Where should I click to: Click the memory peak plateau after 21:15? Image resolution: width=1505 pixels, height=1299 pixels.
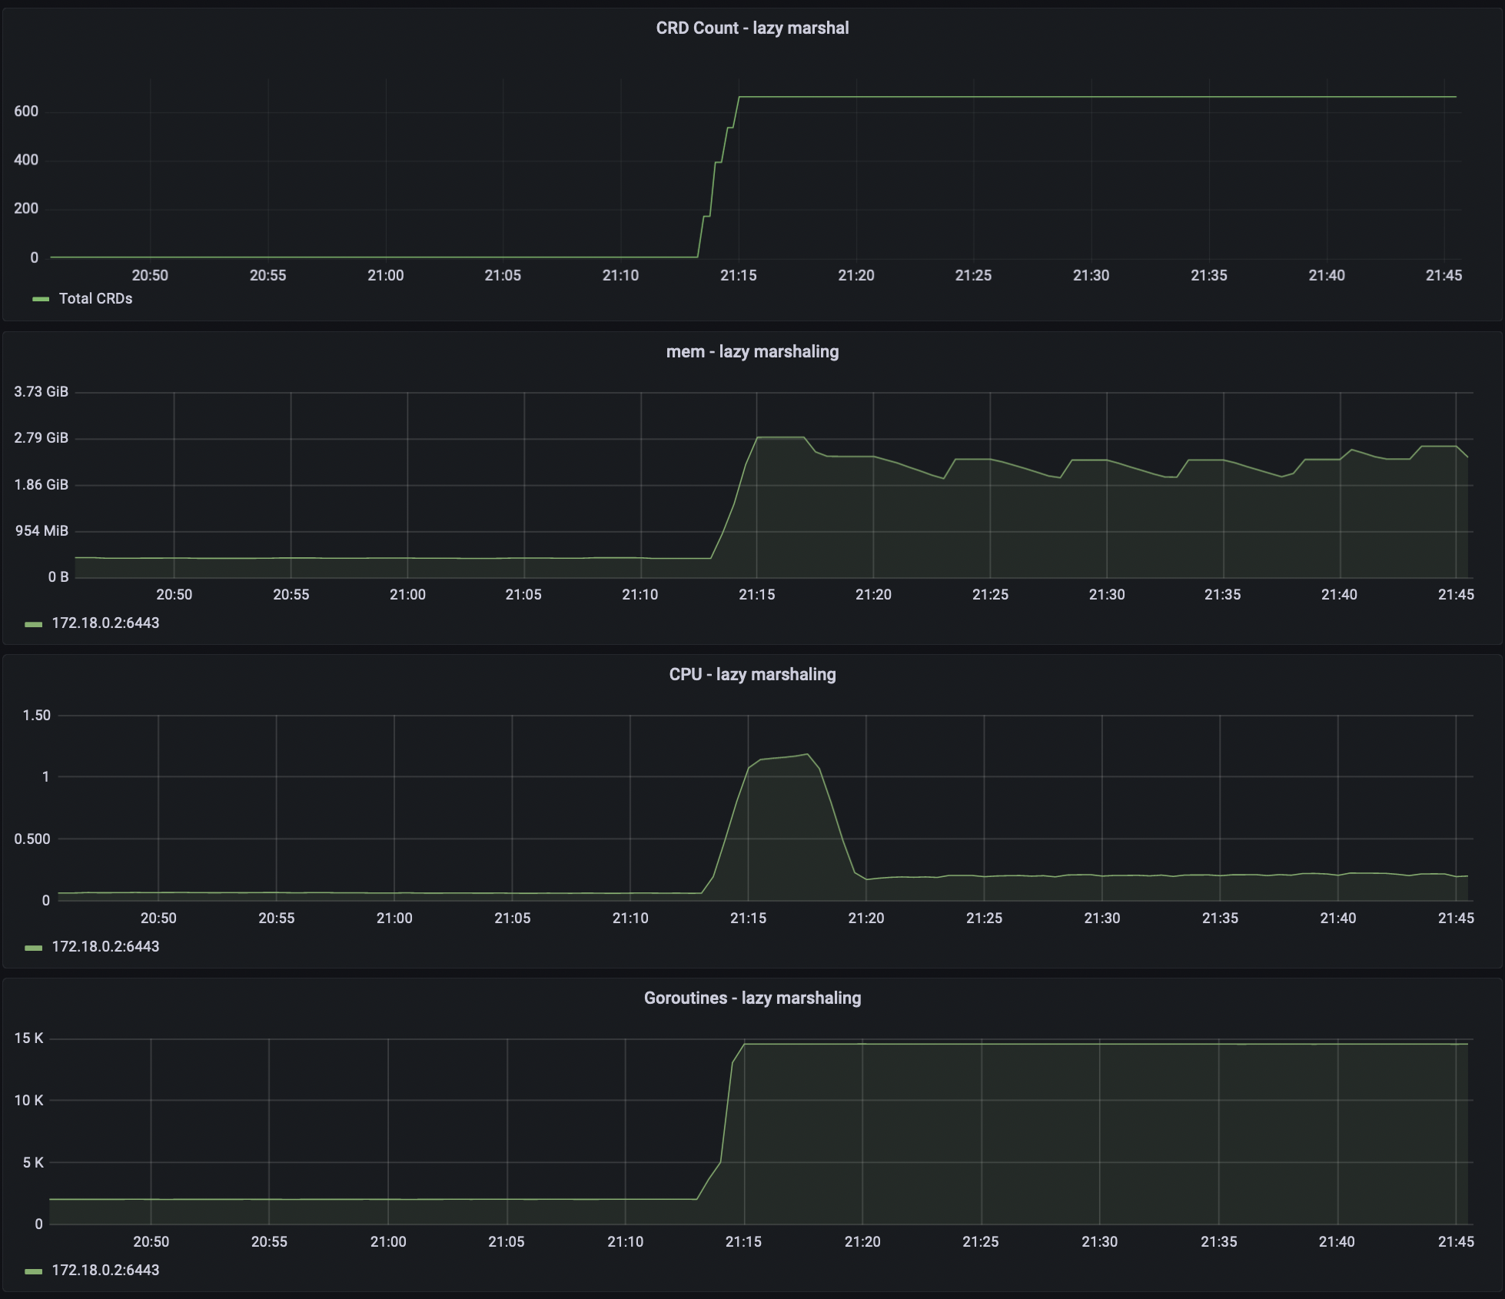[x=780, y=437]
